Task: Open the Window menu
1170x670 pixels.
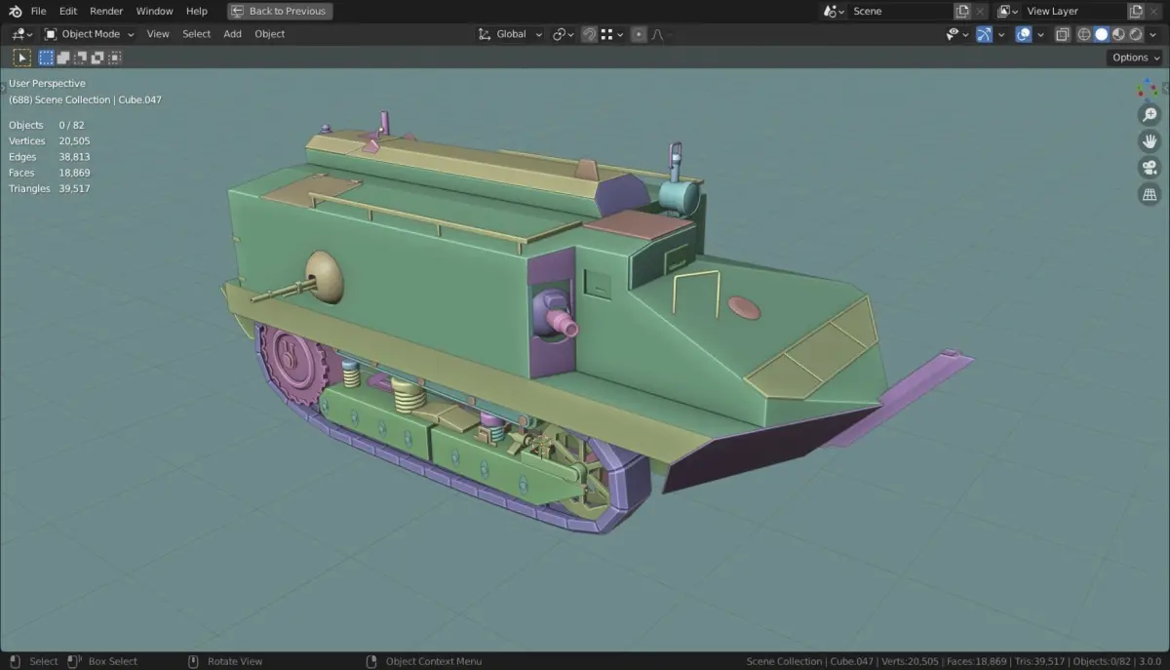Action: (154, 11)
